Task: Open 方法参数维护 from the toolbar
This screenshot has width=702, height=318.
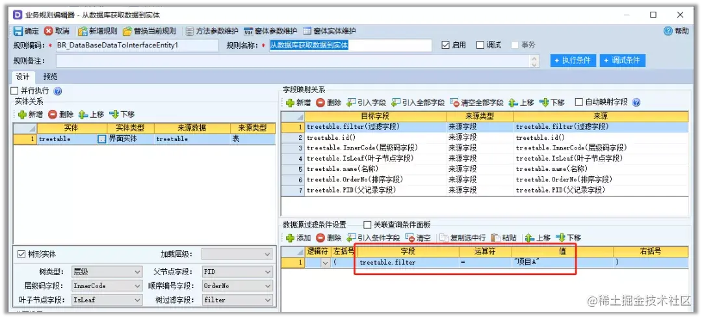Action: point(212,31)
